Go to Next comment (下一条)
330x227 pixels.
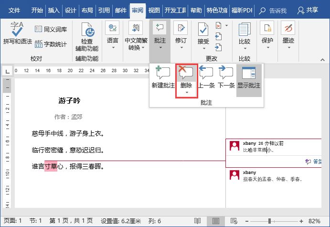(x=226, y=77)
